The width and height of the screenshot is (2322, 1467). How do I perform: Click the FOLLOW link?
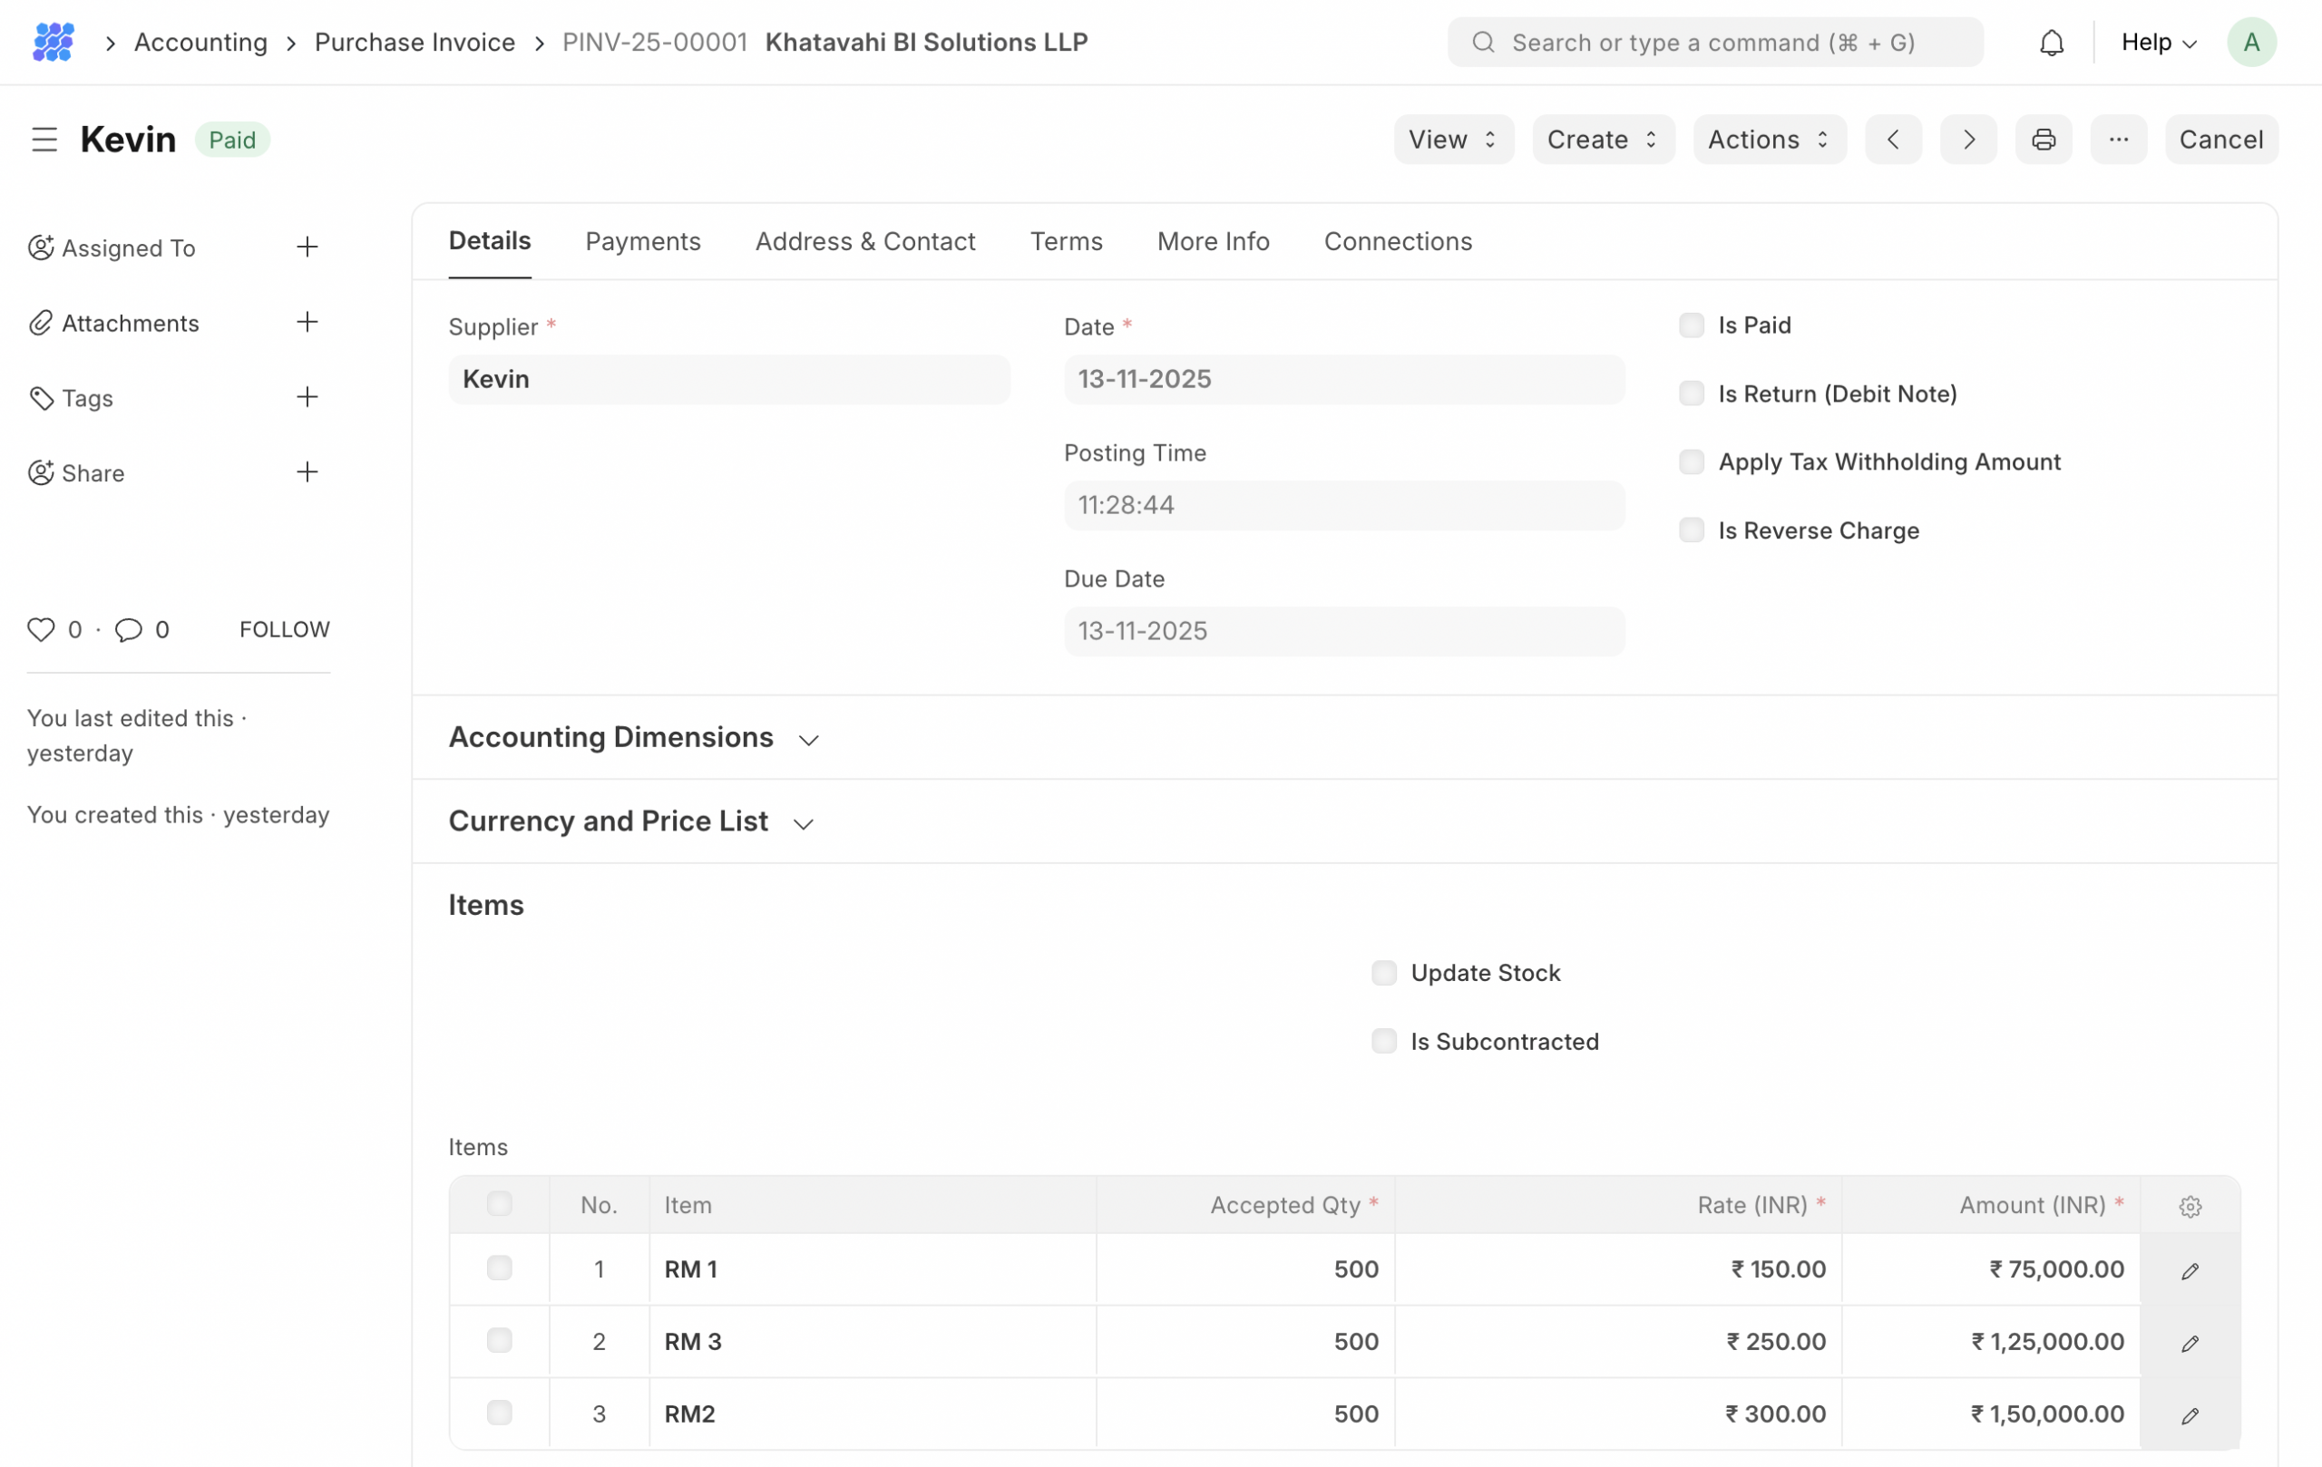(285, 629)
